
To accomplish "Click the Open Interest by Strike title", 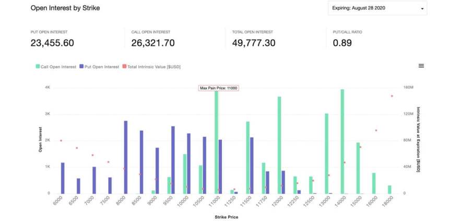I will (x=65, y=8).
